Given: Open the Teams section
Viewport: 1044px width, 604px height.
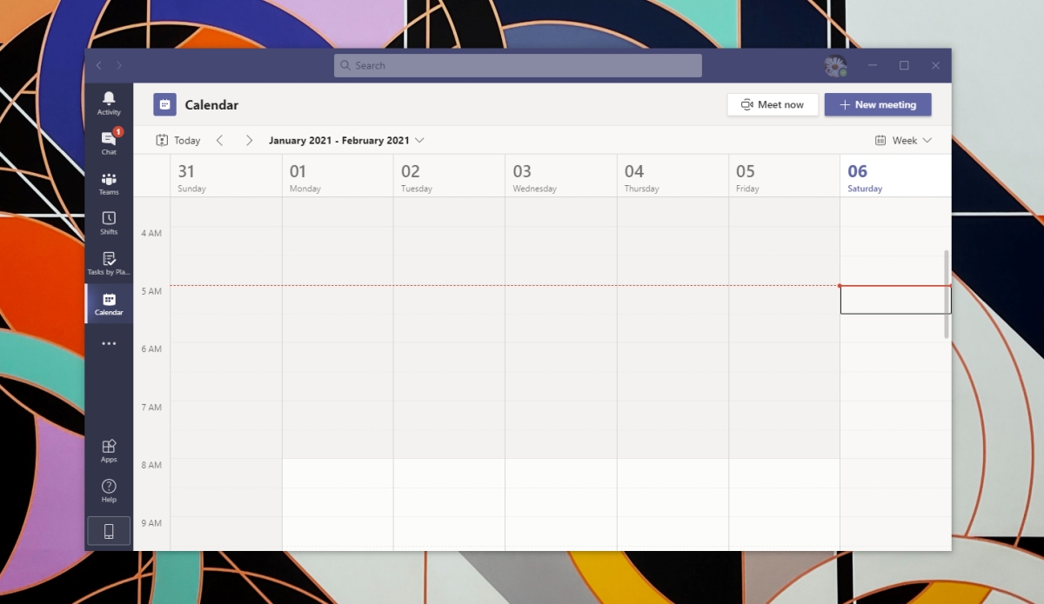Looking at the screenshot, I should [109, 183].
